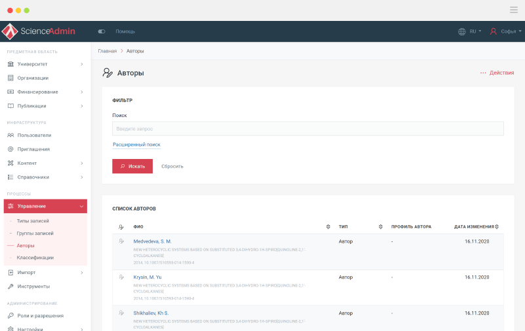
Task: Click ПРОФИЛЬ АВТОРА column header
Action: [411, 227]
